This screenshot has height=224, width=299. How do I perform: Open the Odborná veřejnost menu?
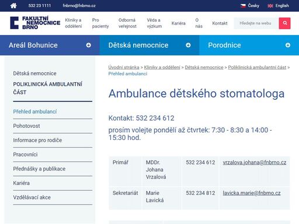[127, 23]
